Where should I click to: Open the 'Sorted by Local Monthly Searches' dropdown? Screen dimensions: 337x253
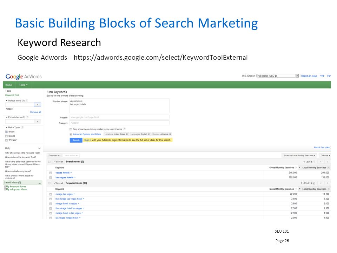(x=299, y=155)
